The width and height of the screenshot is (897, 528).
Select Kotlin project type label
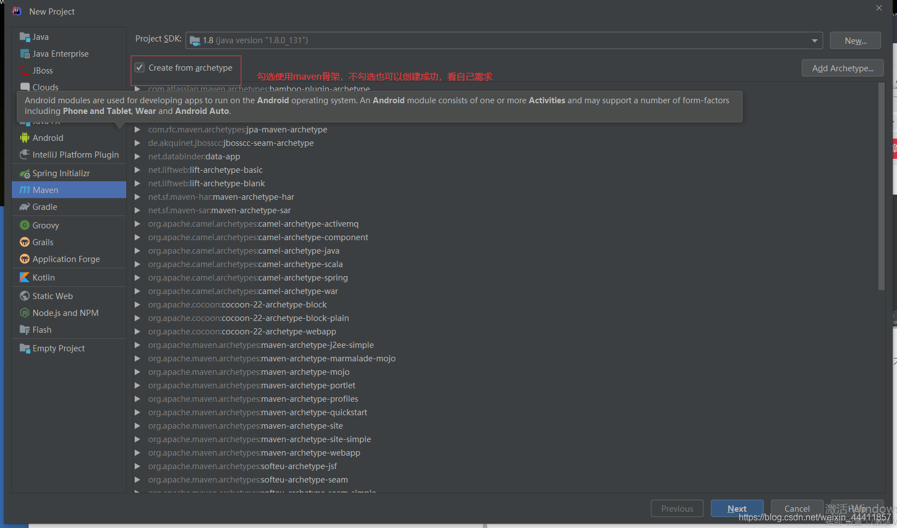click(x=44, y=278)
